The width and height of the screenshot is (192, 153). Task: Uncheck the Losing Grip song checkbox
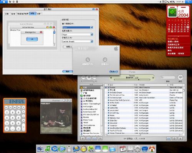108,108
